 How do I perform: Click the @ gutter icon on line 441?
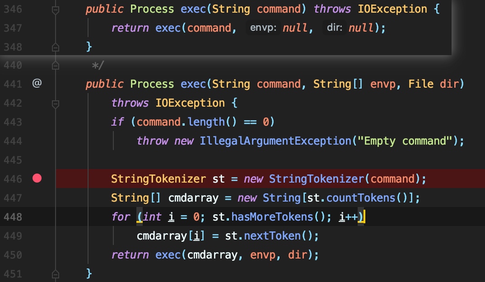pyautogui.click(x=37, y=83)
